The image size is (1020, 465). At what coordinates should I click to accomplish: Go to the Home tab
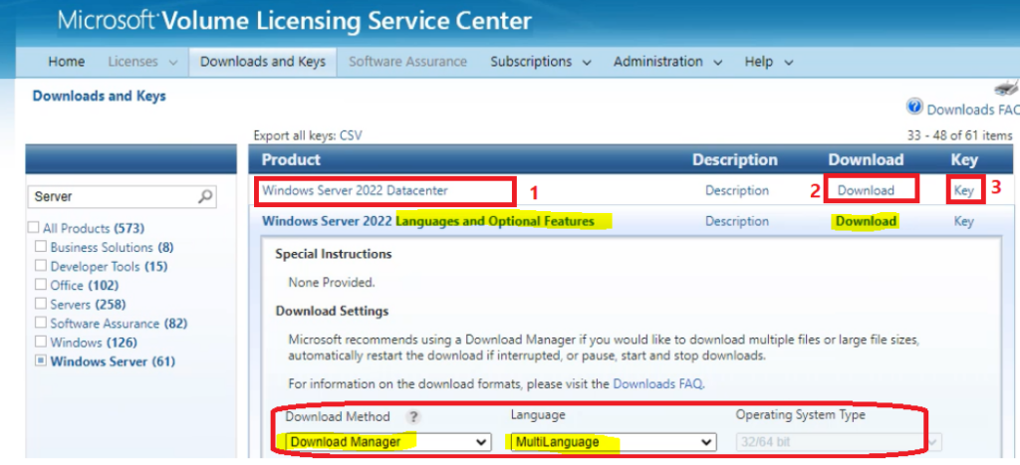click(67, 62)
